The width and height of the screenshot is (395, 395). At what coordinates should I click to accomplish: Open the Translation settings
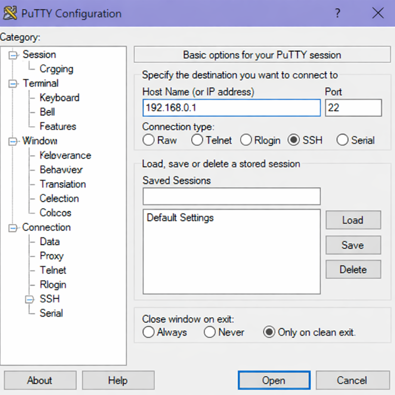(x=62, y=184)
